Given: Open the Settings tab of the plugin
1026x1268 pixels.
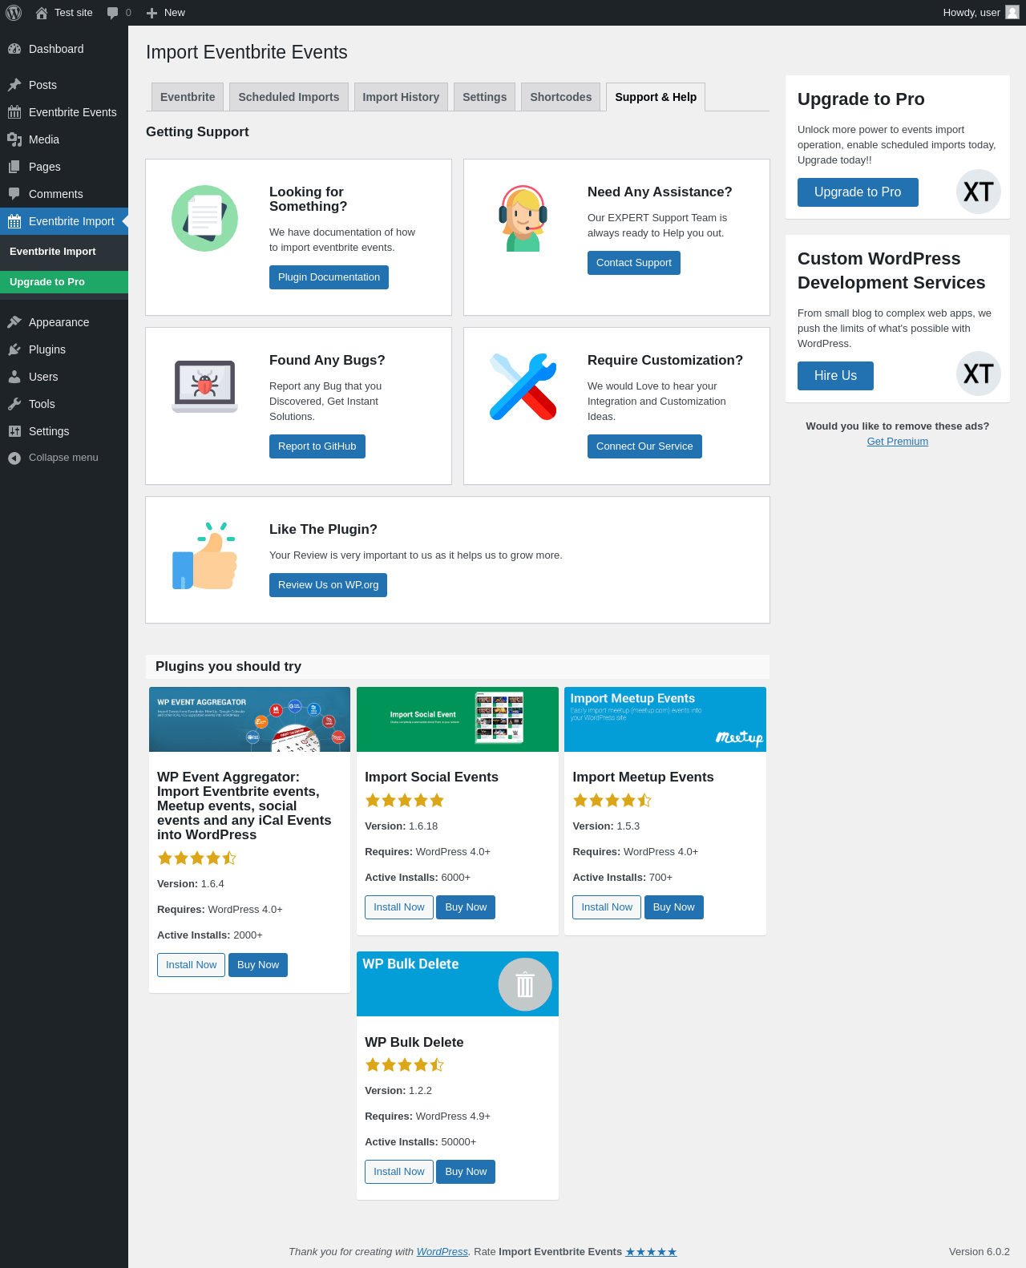Looking at the screenshot, I should coord(485,97).
